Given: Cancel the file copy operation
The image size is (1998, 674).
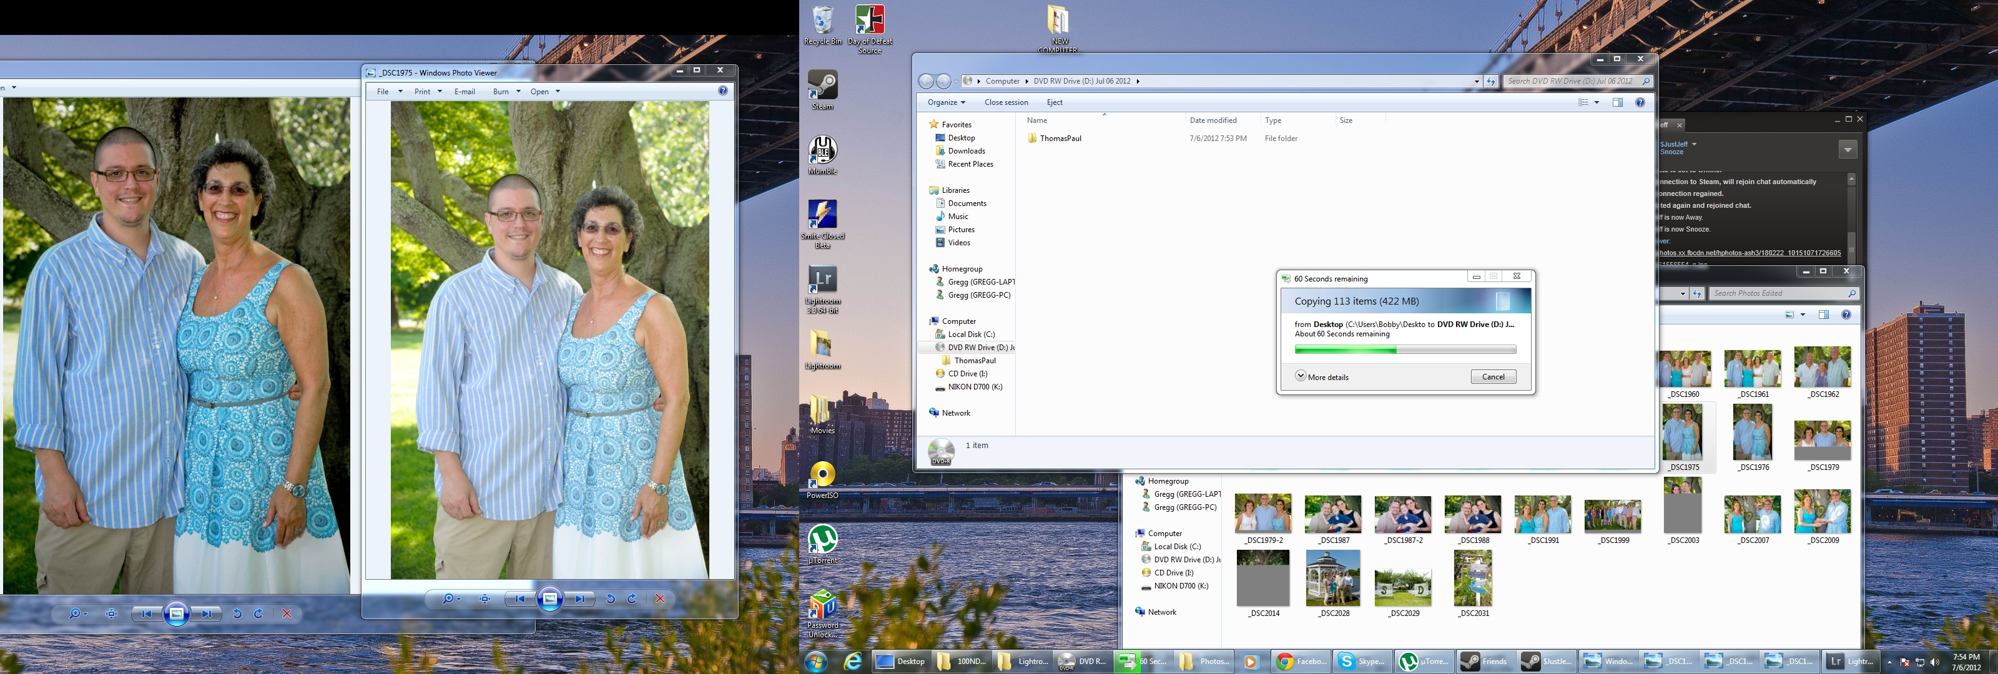Looking at the screenshot, I should 1493,377.
